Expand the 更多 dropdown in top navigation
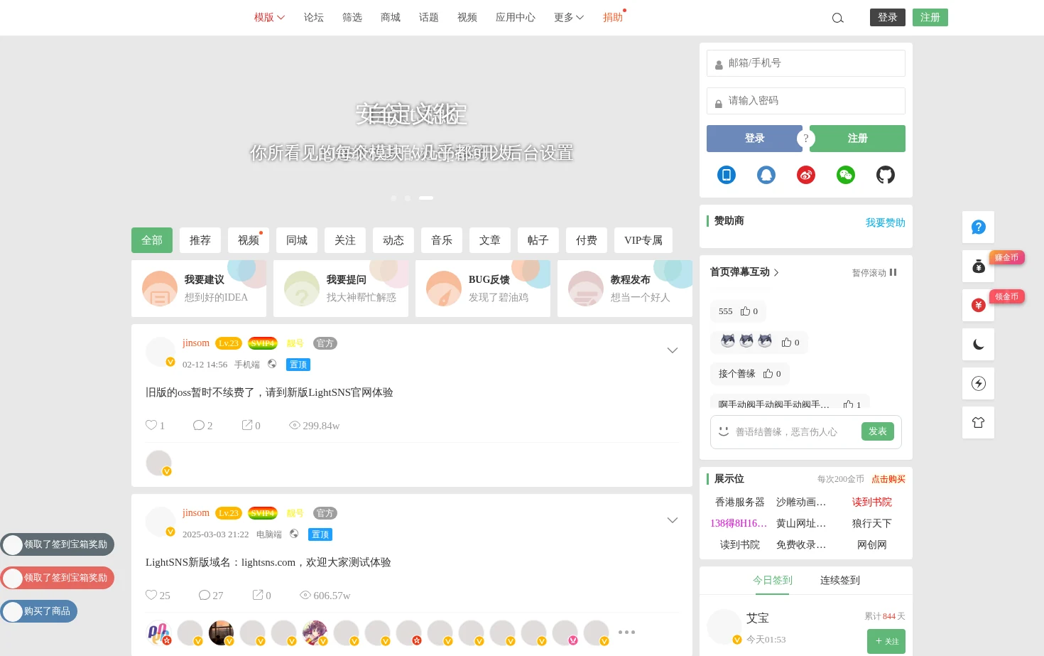 point(569,18)
